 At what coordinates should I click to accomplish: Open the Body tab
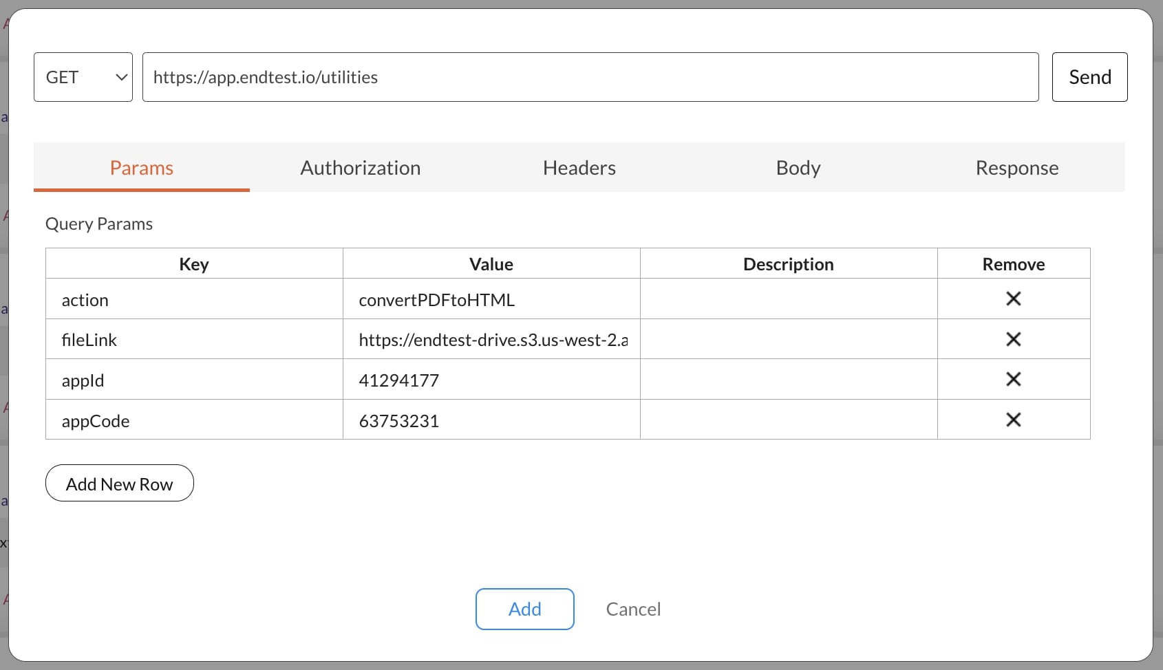[798, 167]
